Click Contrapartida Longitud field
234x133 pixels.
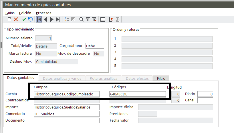pyautogui.click(x=176, y=100)
